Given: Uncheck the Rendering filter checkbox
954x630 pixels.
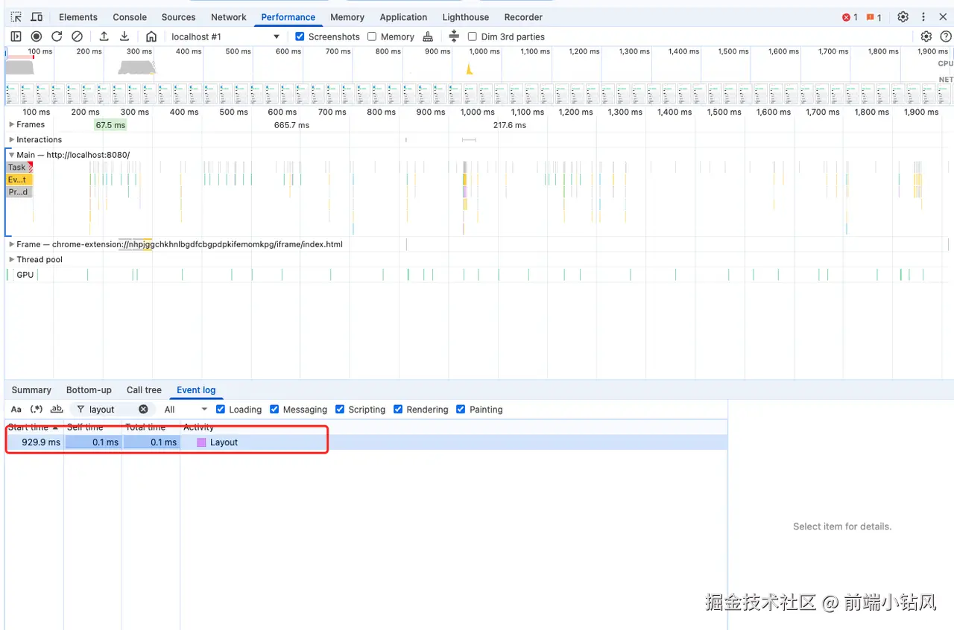Looking at the screenshot, I should pyautogui.click(x=398, y=410).
